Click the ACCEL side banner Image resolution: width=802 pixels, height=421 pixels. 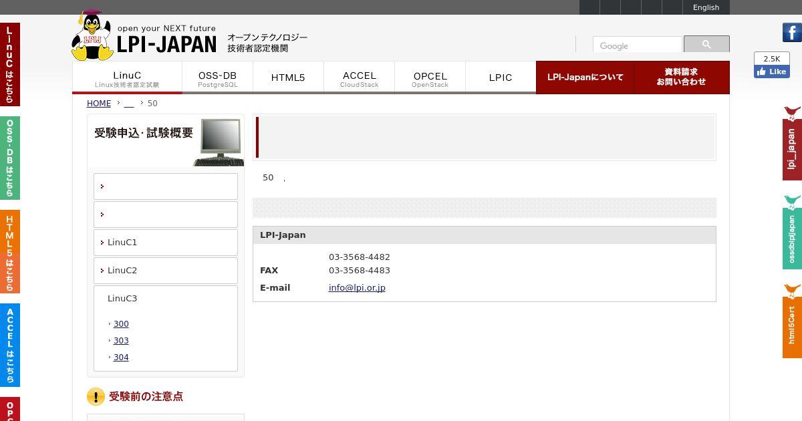[x=10, y=345]
